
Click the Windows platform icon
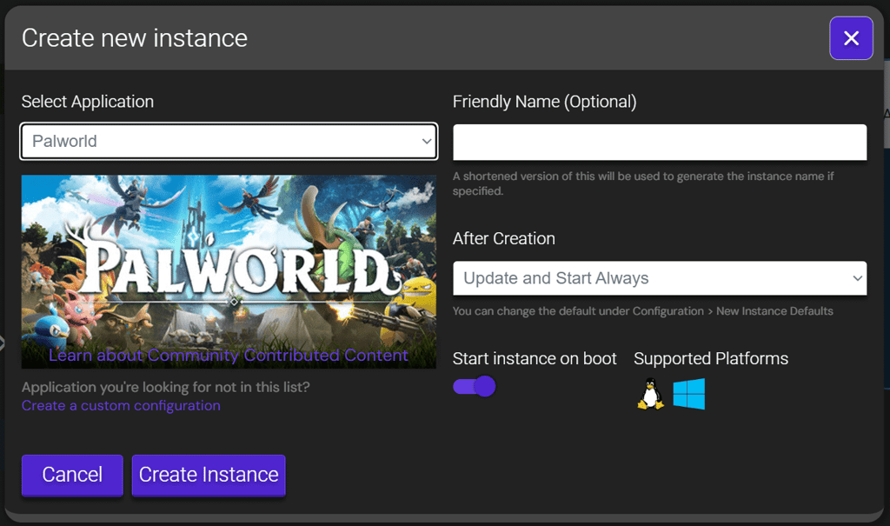[x=689, y=394]
